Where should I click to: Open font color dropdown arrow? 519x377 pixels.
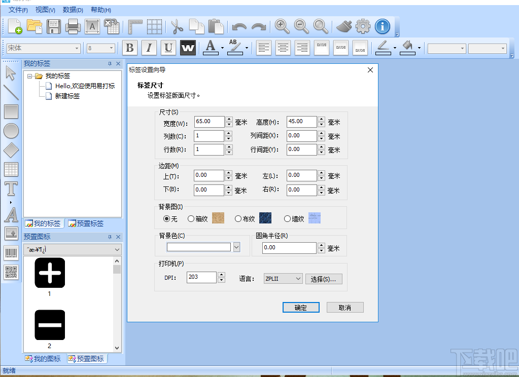(x=222, y=48)
